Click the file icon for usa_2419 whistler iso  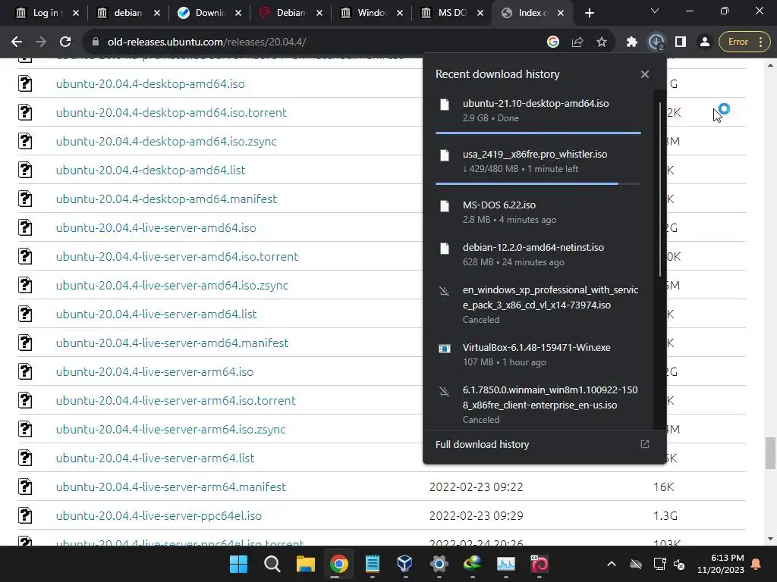click(x=445, y=155)
